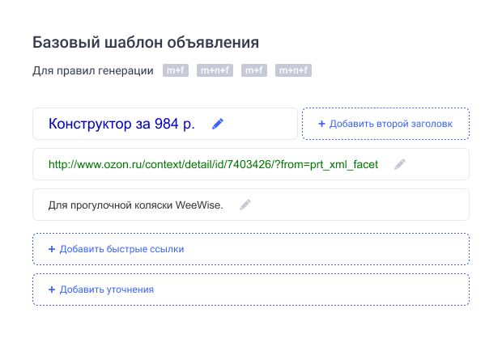Click the pencil icon next to the WeeWise description
The height and width of the screenshot is (338, 502).
[245, 205]
